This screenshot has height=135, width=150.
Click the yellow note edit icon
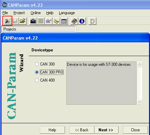pos(56,21)
